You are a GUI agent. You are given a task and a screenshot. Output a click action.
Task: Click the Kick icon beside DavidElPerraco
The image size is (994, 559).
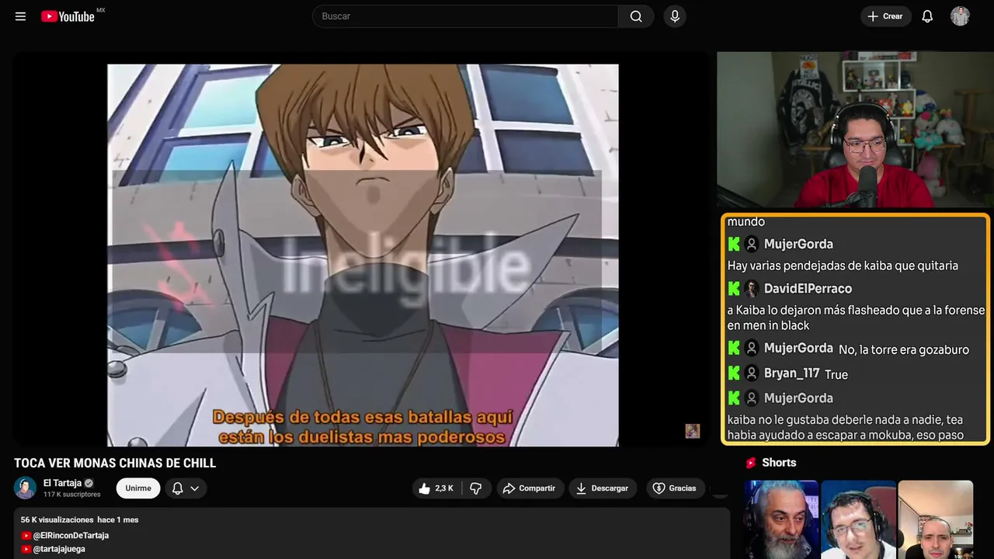point(734,289)
